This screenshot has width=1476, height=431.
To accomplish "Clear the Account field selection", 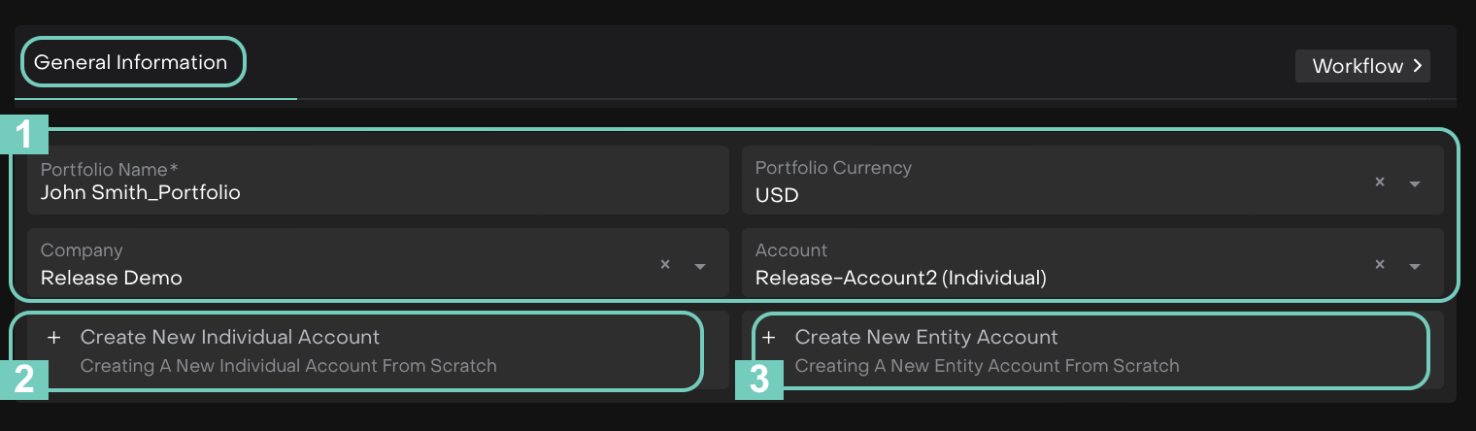I will pyautogui.click(x=1379, y=264).
